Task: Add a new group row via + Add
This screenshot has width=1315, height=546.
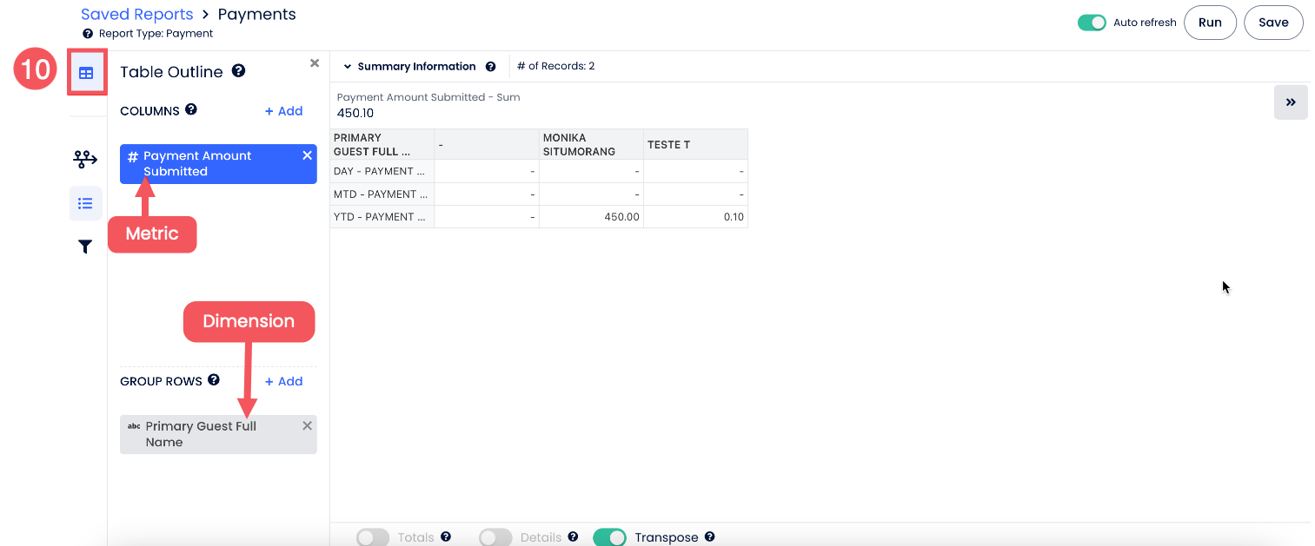Action: [x=283, y=381]
